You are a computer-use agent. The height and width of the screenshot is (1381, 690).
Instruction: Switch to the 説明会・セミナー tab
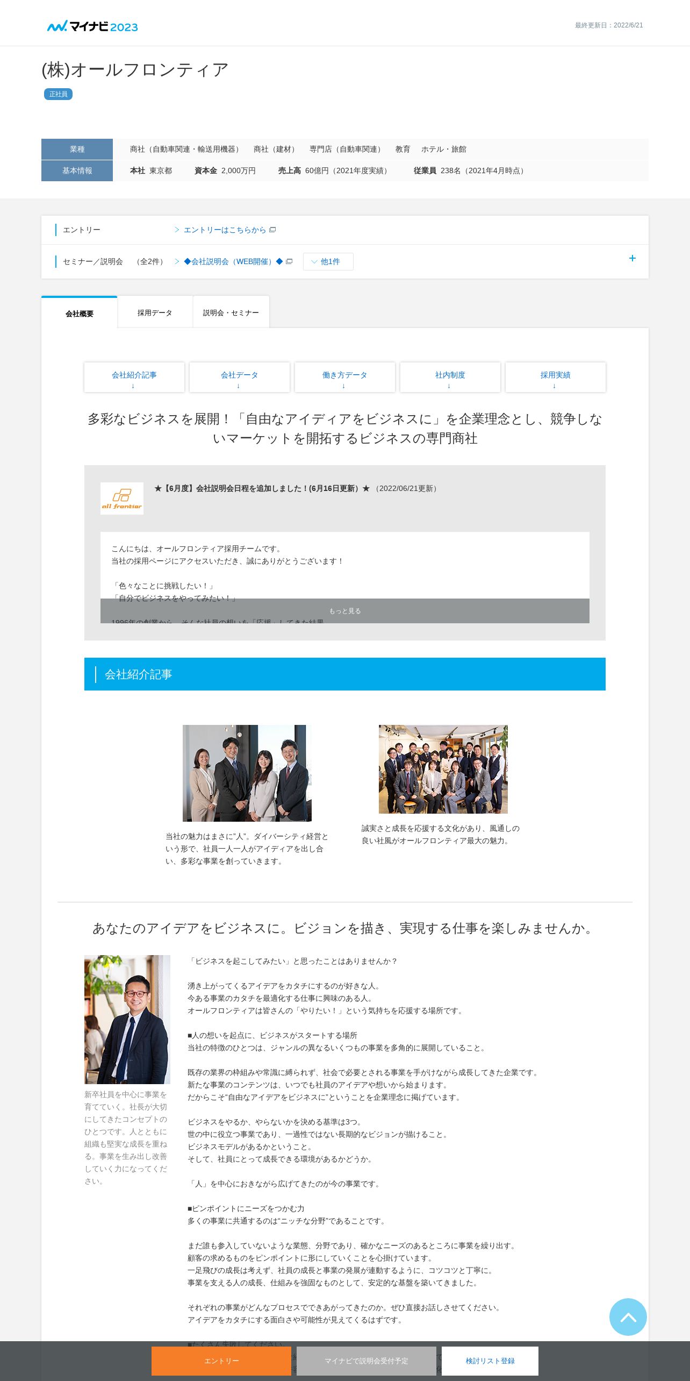point(231,312)
